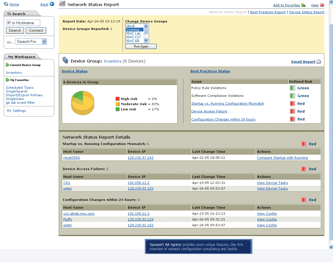Click the Add to Favorites icon
This screenshot has height=262, width=333.
coord(304,5)
